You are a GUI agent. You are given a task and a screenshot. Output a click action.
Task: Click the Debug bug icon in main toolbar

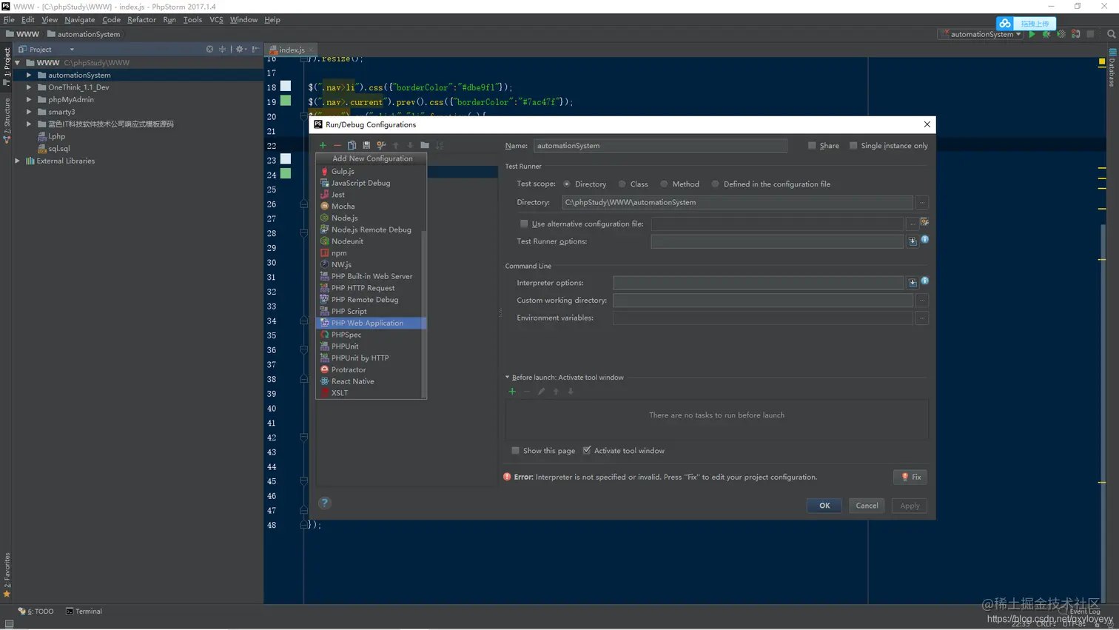point(1046,34)
